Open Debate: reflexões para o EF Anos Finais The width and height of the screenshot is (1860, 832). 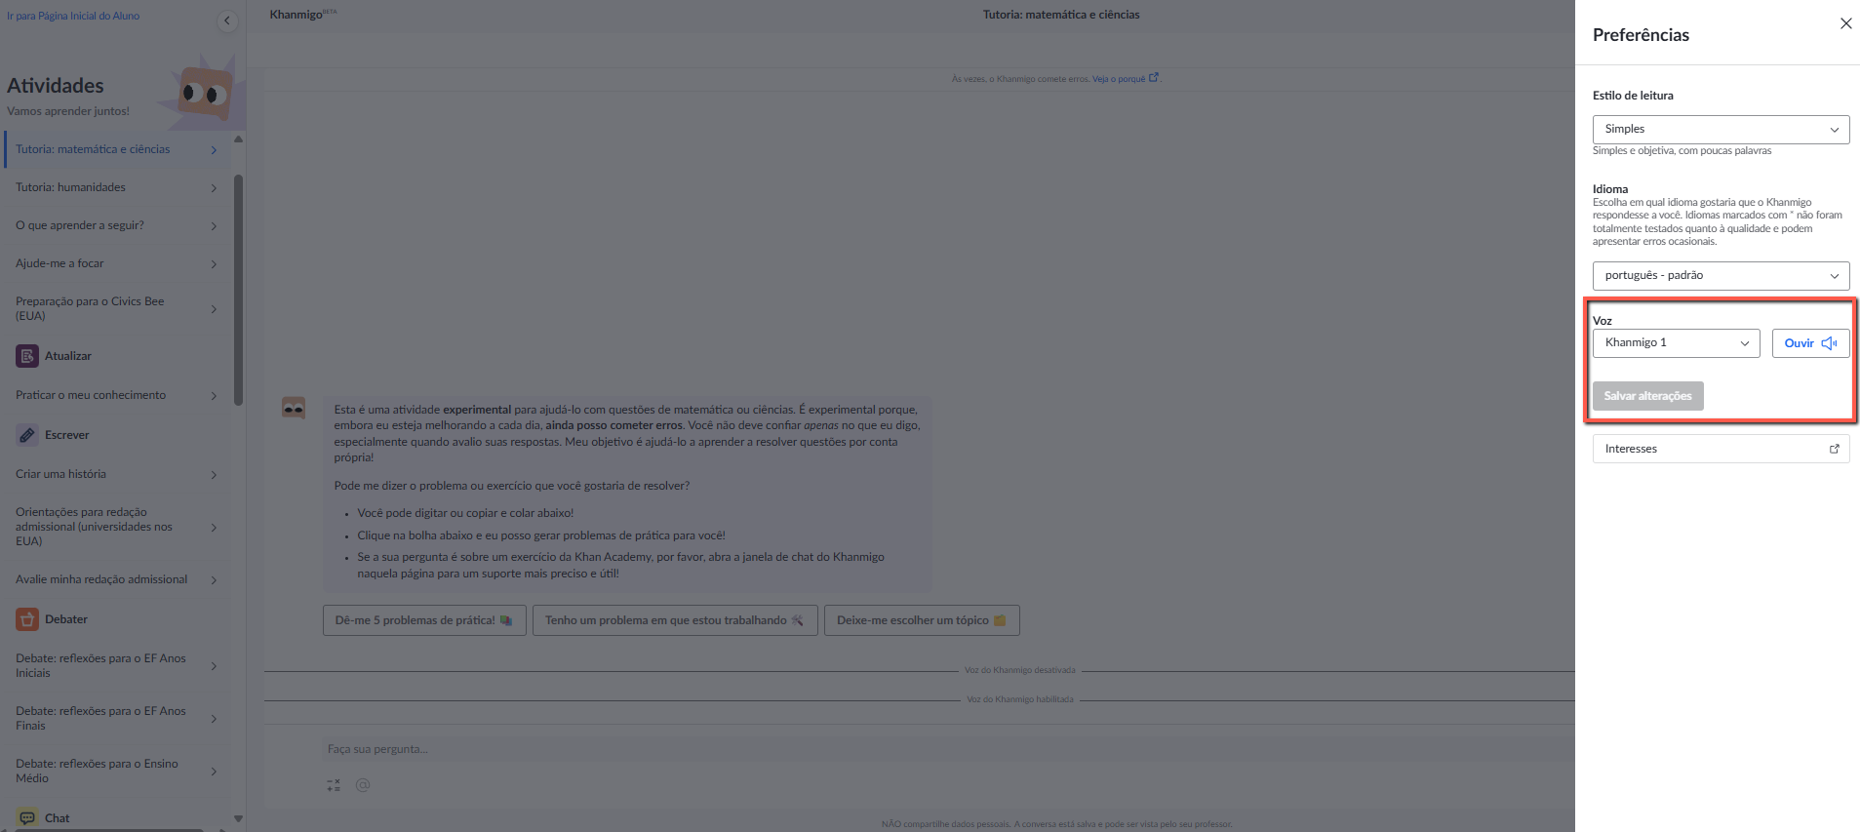coord(117,718)
